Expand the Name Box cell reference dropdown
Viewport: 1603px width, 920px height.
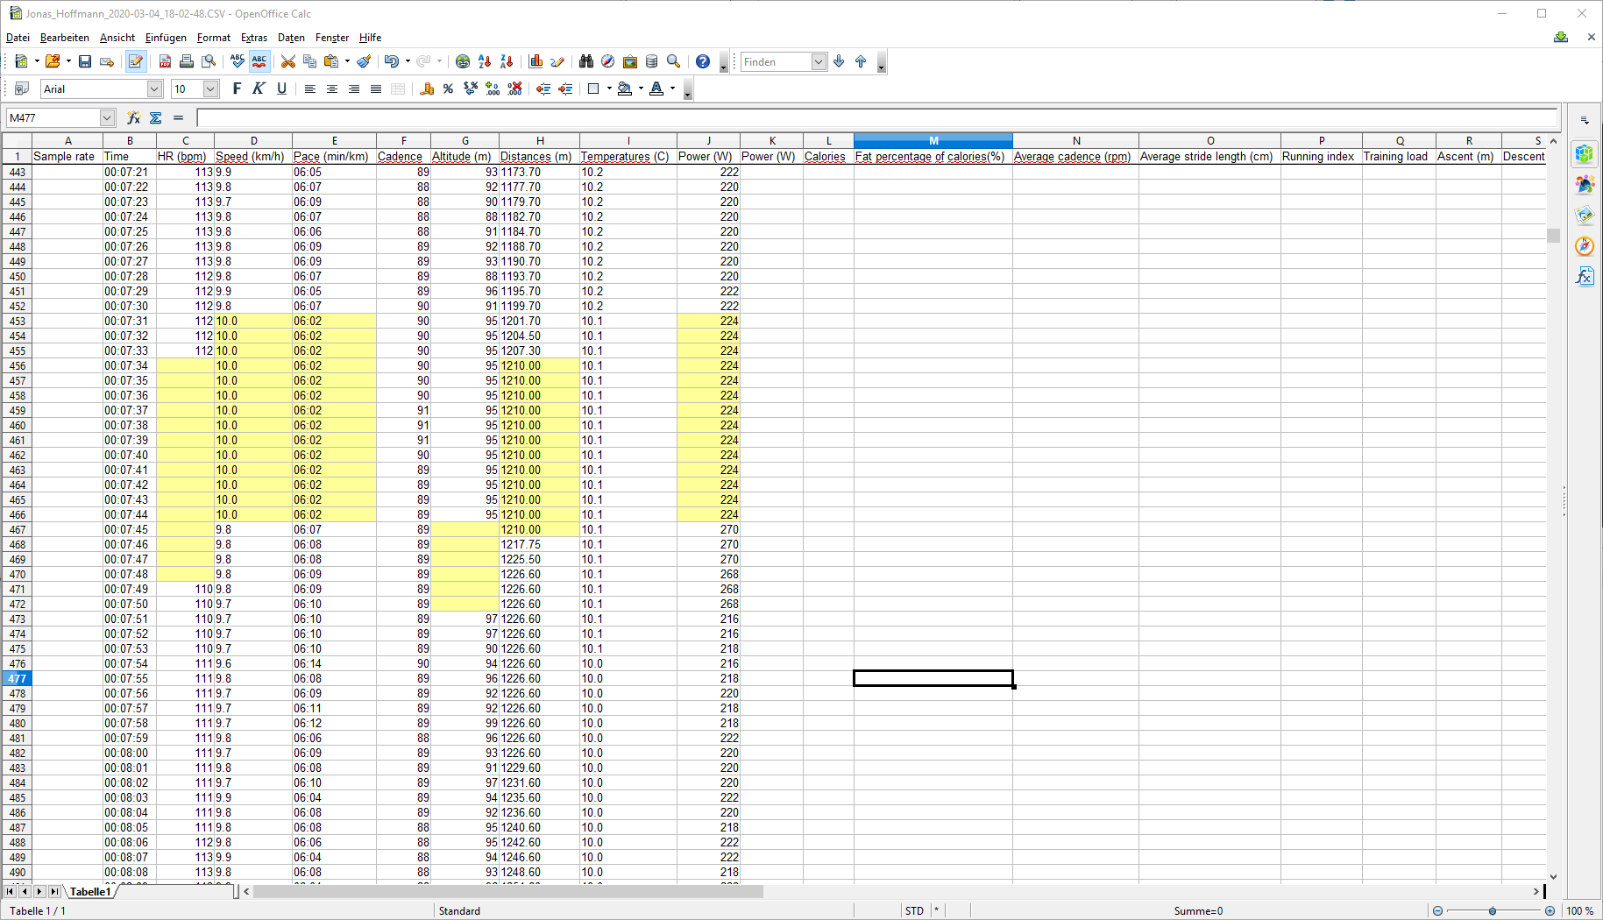tap(107, 117)
